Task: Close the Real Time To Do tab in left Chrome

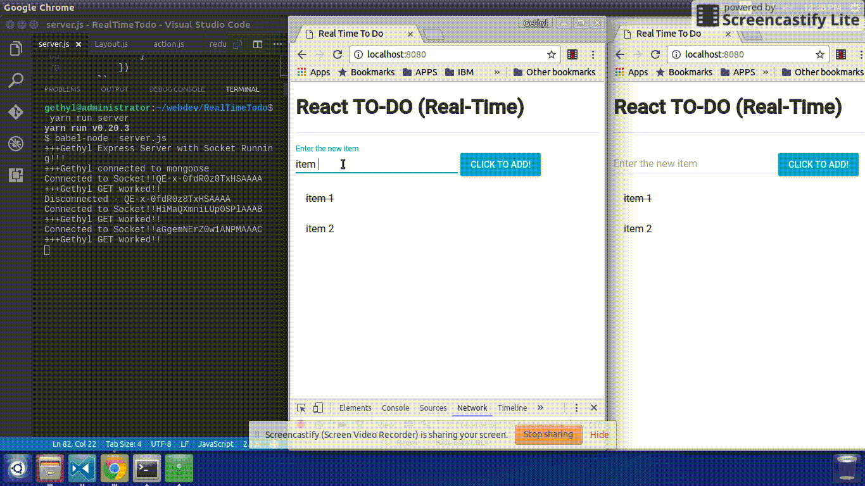Action: 410,34
